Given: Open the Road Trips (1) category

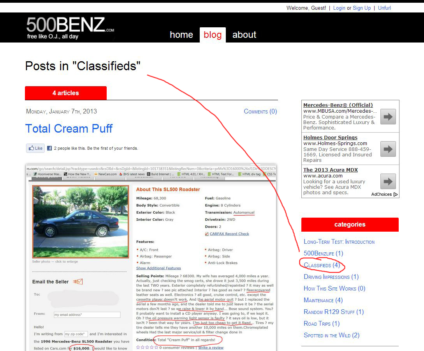Looking at the screenshot, I should [x=322, y=323].
